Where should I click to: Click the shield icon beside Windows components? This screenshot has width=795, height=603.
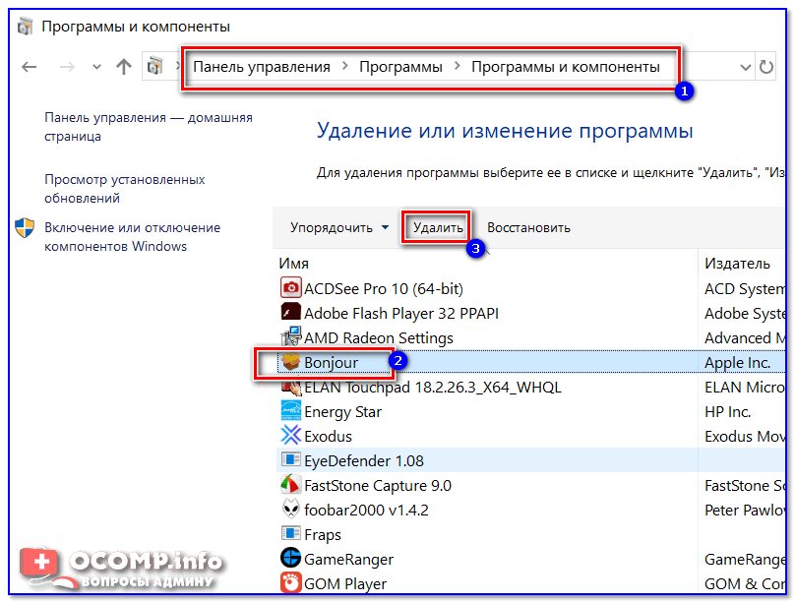(x=25, y=228)
